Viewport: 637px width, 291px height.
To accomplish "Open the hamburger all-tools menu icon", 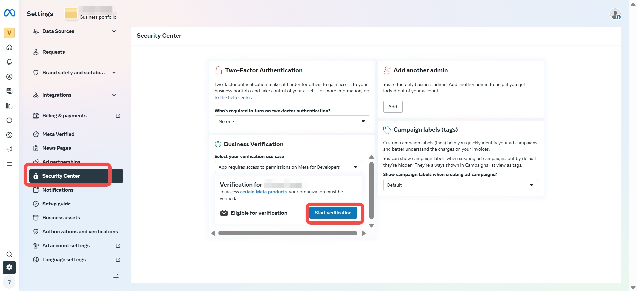I will [x=9, y=164].
